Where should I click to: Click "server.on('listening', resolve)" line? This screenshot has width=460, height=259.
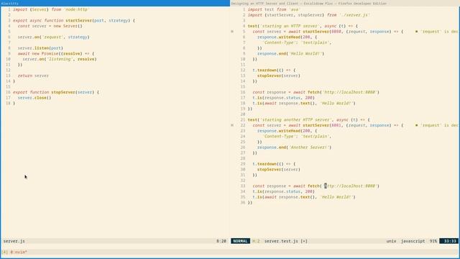pyautogui.click(x=60, y=59)
